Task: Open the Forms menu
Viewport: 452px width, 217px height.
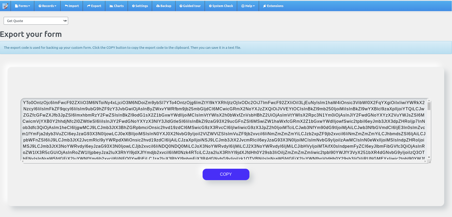Action: click(x=23, y=6)
